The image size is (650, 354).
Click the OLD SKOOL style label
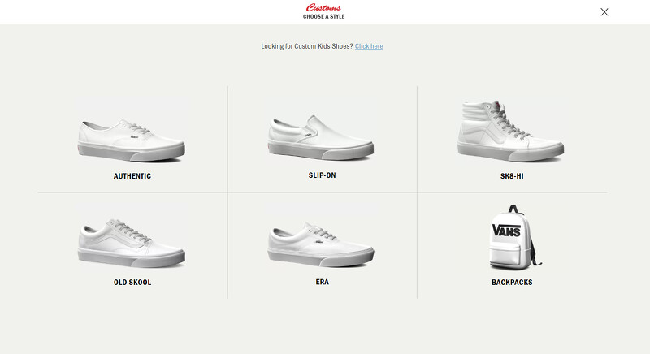132,283
